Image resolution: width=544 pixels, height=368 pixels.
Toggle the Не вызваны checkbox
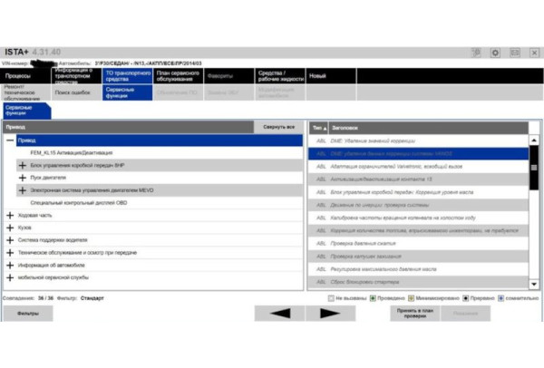click(331, 297)
